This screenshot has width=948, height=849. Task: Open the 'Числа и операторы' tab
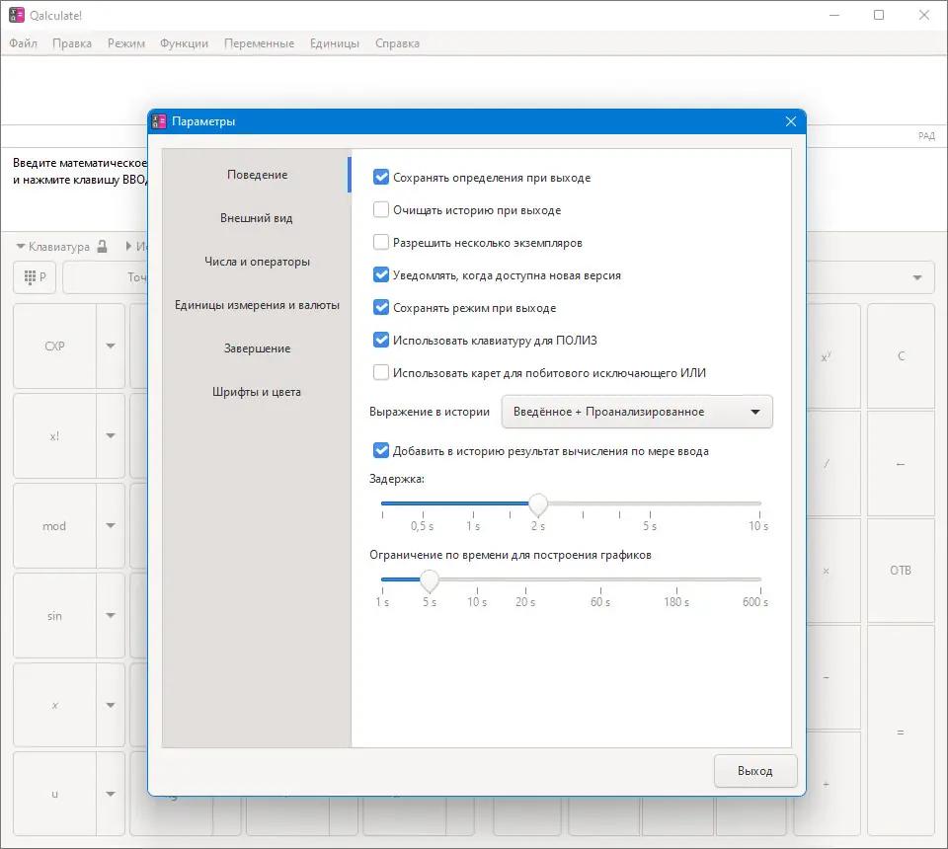pyautogui.click(x=257, y=262)
